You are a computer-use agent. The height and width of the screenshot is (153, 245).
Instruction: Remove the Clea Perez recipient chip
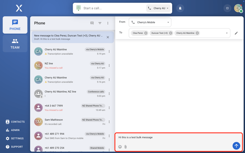click(x=146, y=33)
